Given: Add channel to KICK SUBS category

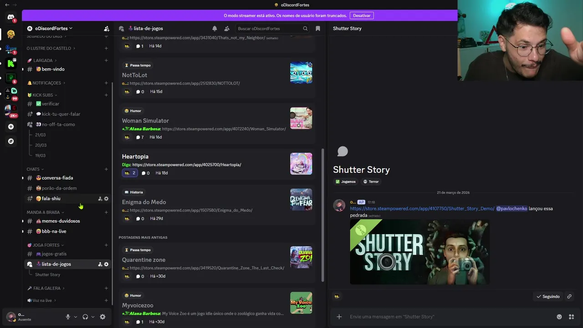Looking at the screenshot, I should coord(106,95).
